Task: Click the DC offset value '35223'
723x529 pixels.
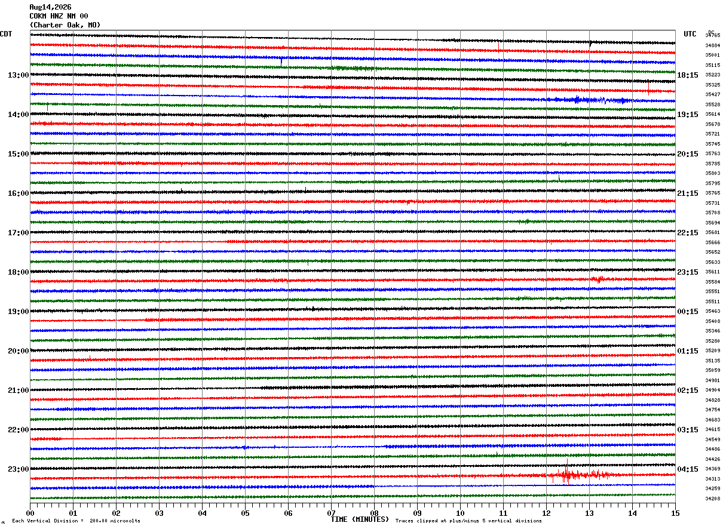Action: [x=712, y=75]
